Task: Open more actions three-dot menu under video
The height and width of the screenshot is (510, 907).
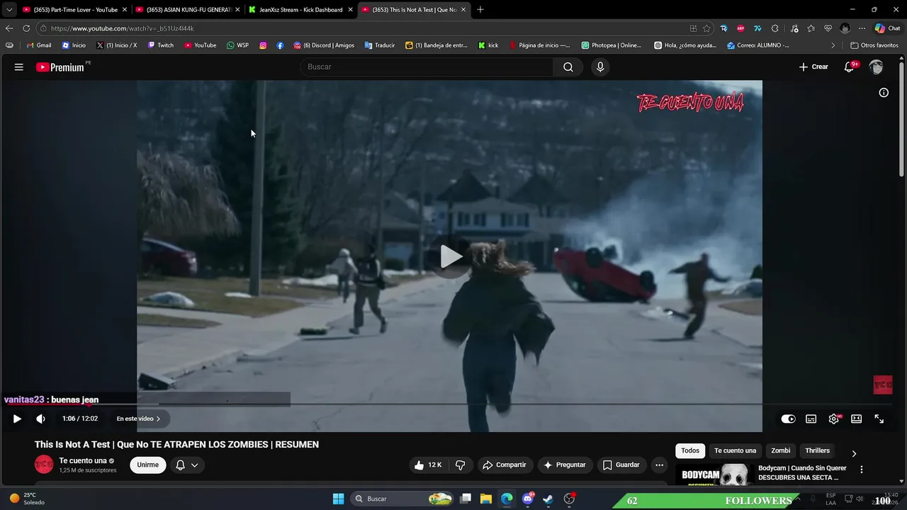Action: point(659,465)
